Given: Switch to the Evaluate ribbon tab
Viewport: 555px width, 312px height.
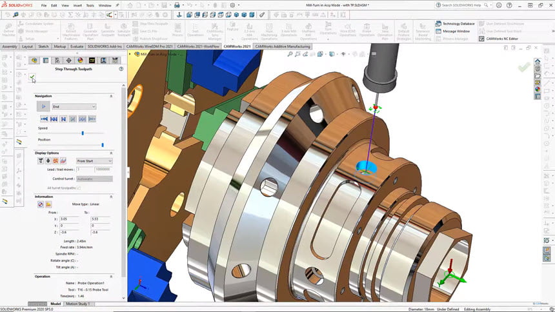Looking at the screenshot, I should pyautogui.click(x=77, y=46).
